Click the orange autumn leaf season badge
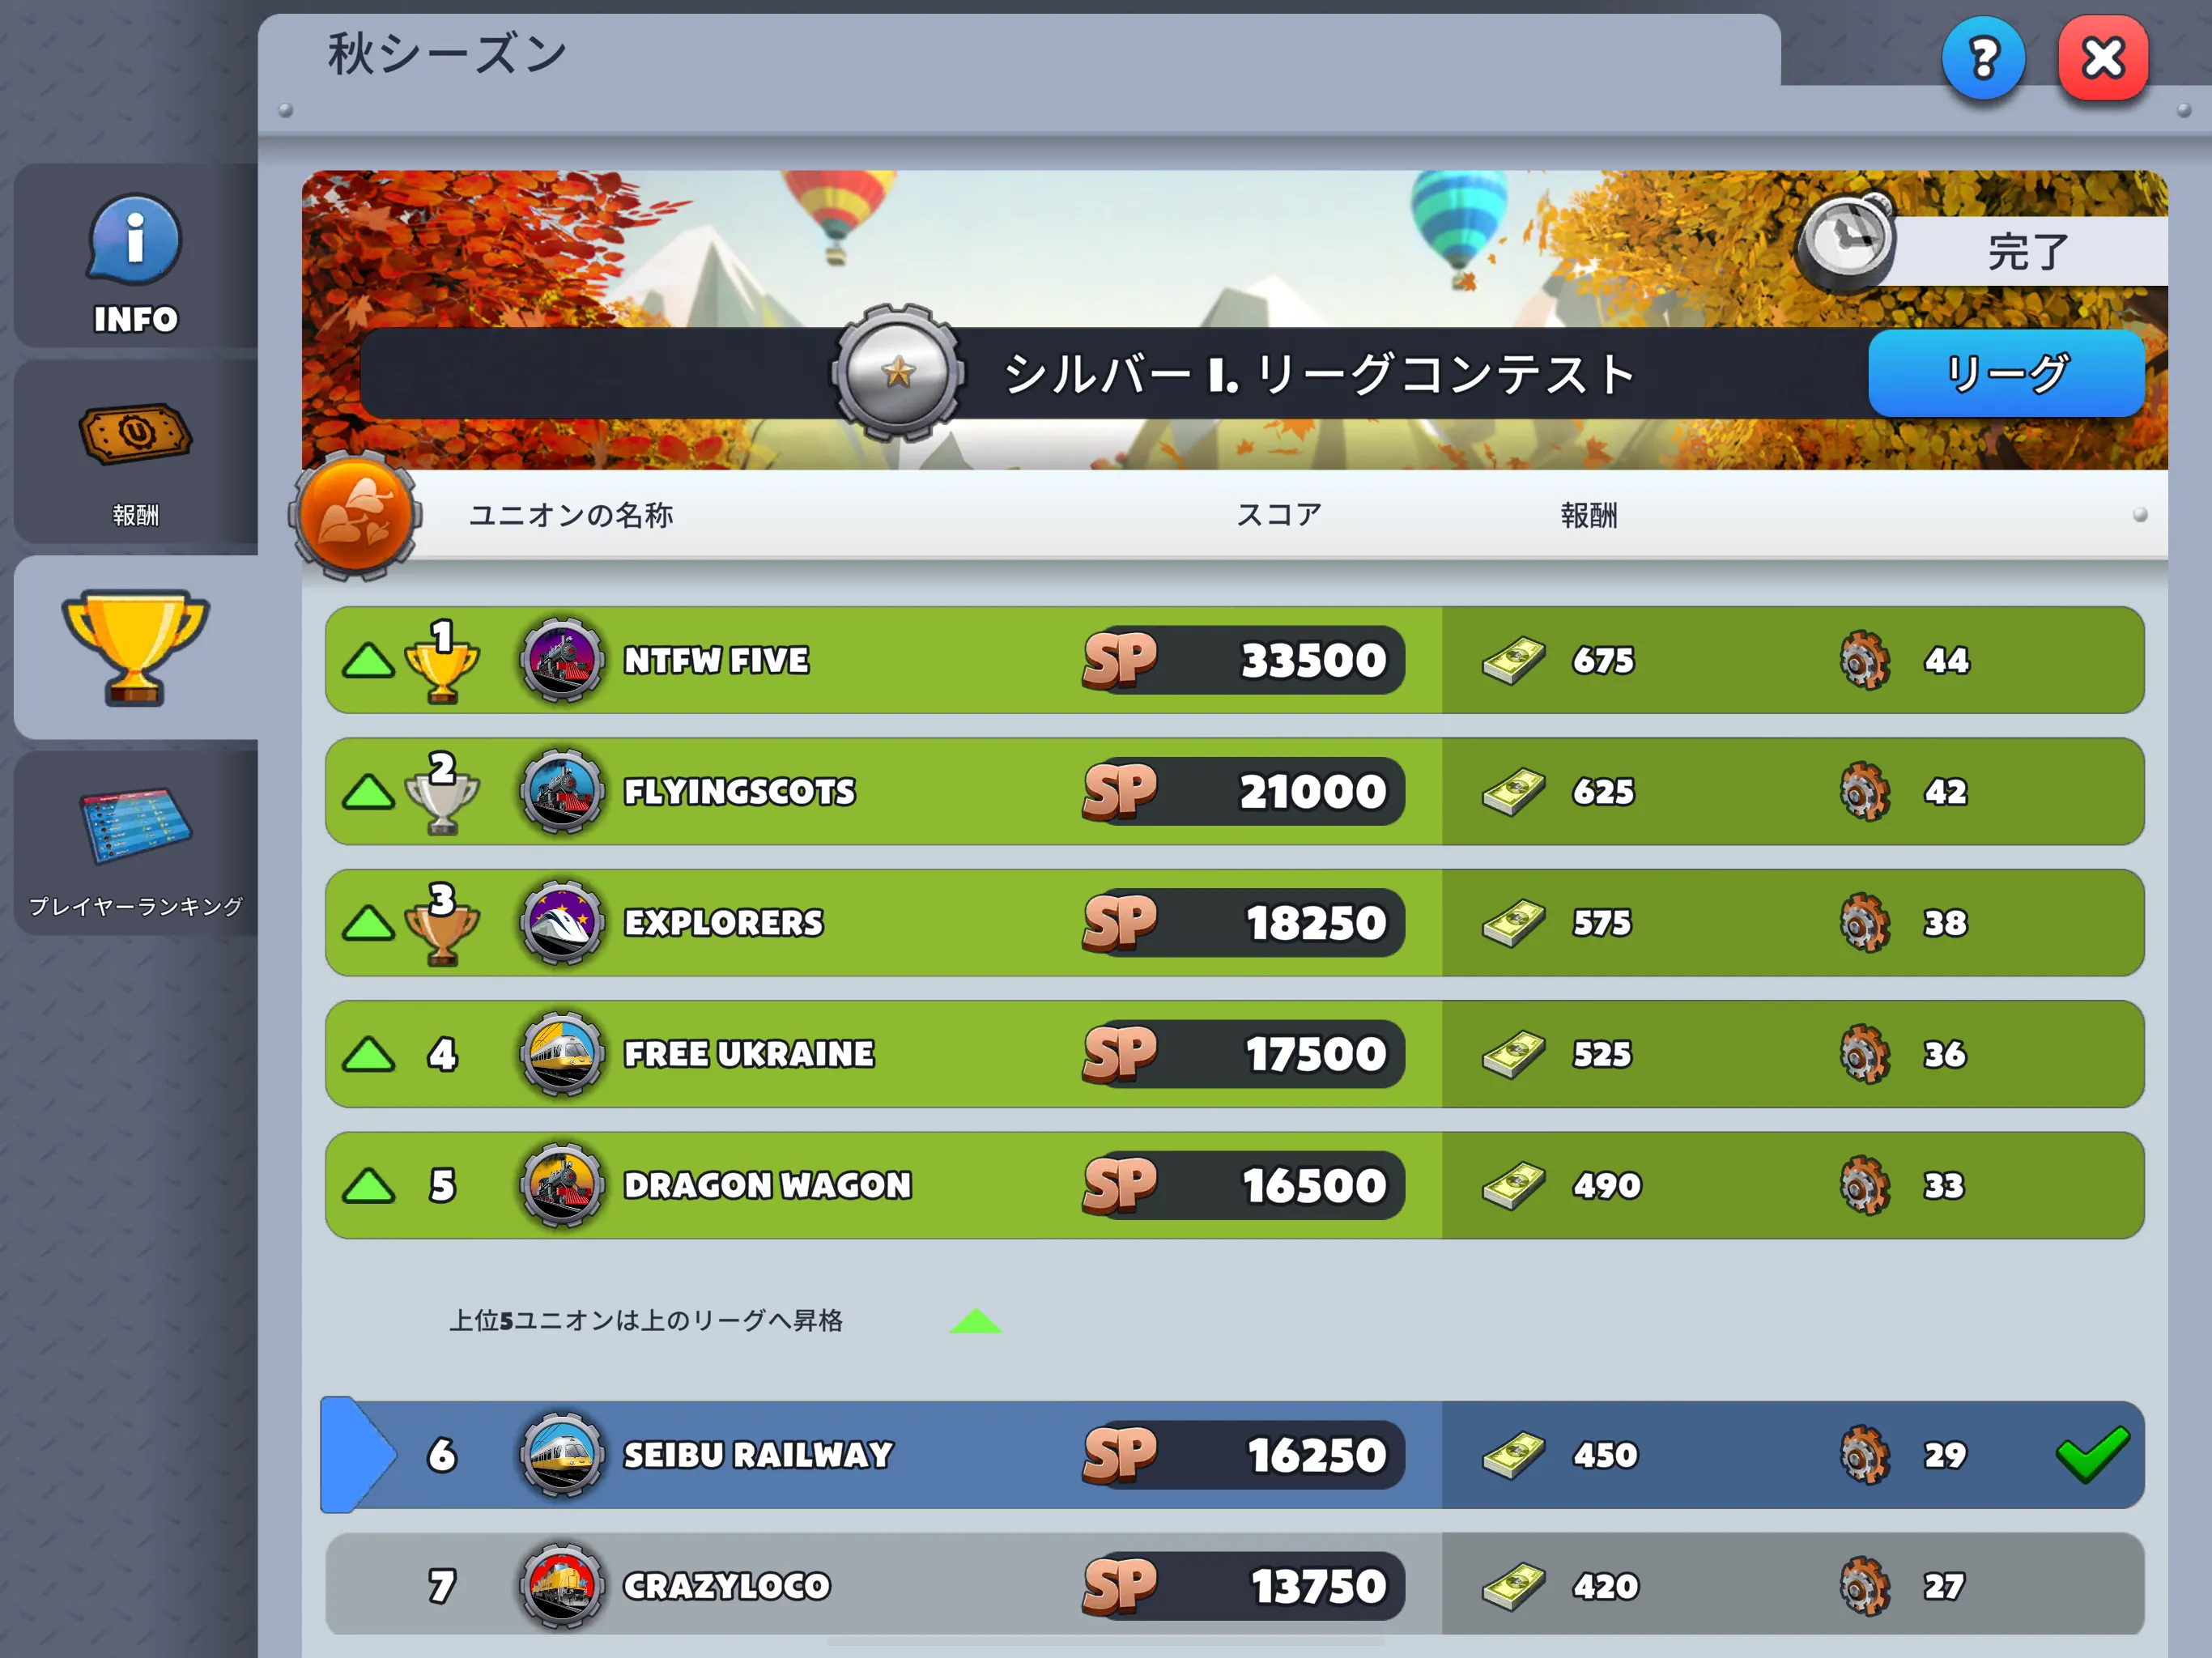 click(356, 516)
